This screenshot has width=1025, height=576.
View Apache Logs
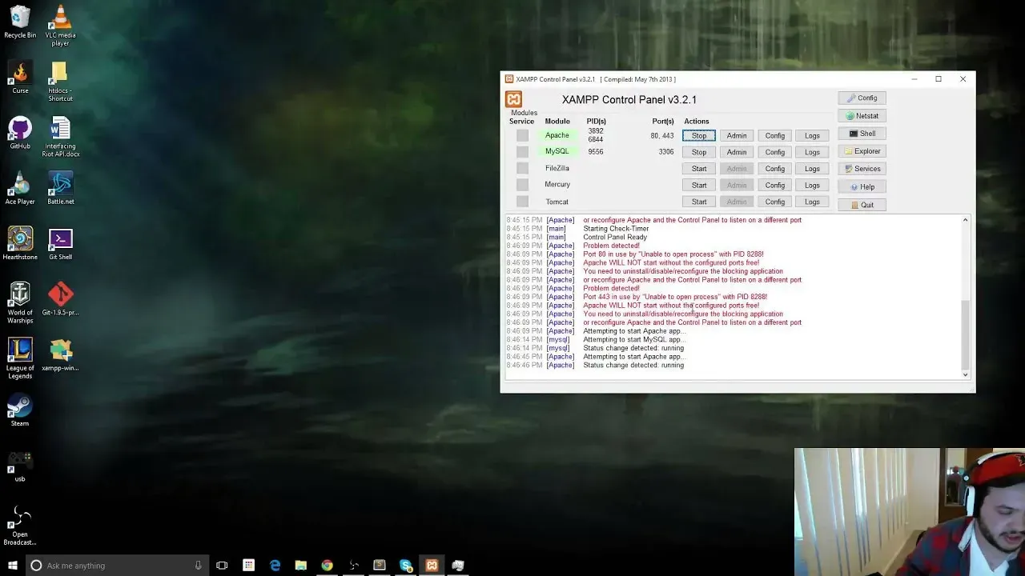812,135
